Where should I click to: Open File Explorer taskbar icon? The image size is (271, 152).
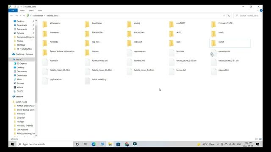(x=110, y=144)
